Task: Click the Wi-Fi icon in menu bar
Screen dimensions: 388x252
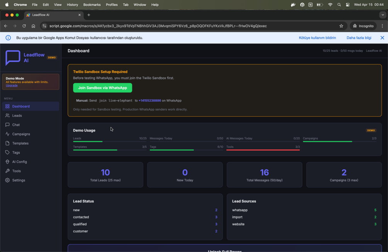Action: 330,5
